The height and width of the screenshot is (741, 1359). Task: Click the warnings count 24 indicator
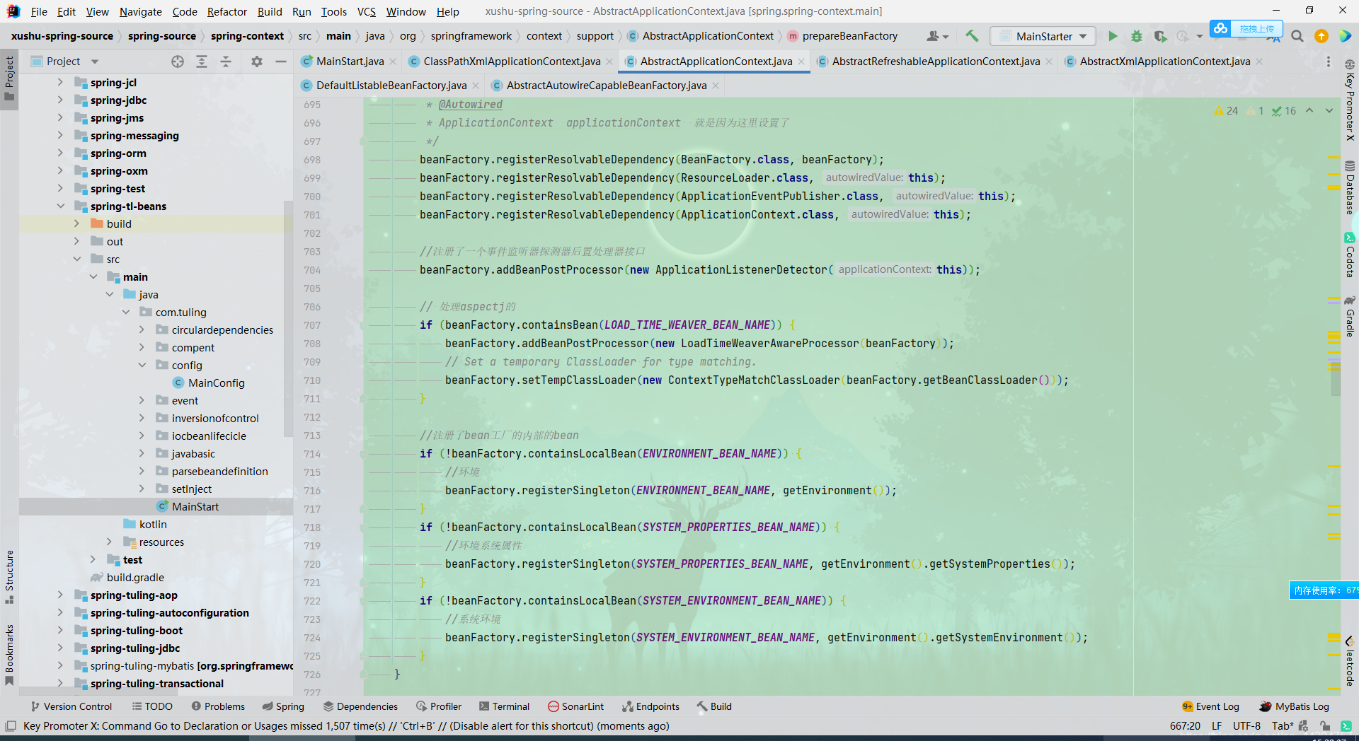(x=1226, y=111)
